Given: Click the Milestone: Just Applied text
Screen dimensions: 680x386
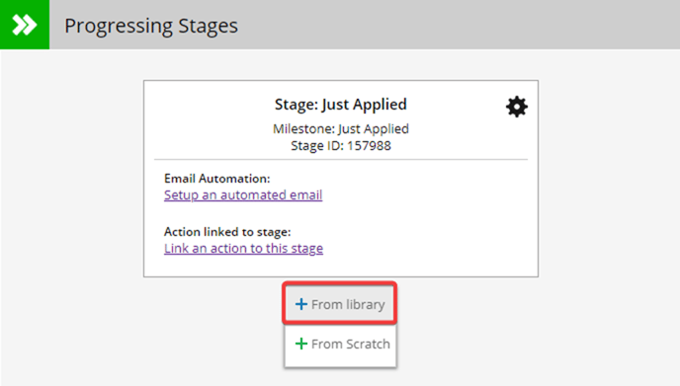Looking at the screenshot, I should [x=340, y=128].
